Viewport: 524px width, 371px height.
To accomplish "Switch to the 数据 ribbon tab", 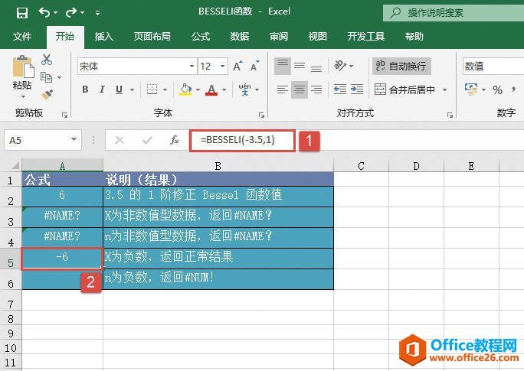I will tap(240, 37).
